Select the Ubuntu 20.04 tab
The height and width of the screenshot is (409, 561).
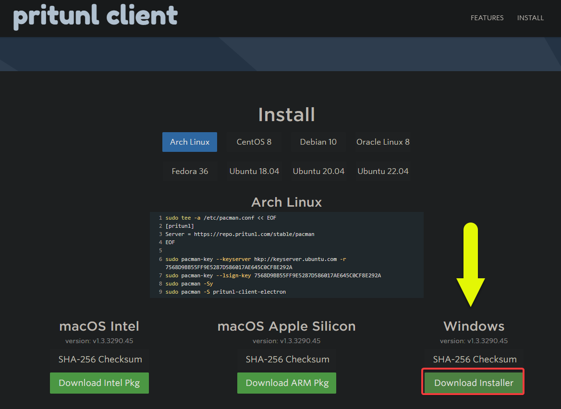pos(318,171)
